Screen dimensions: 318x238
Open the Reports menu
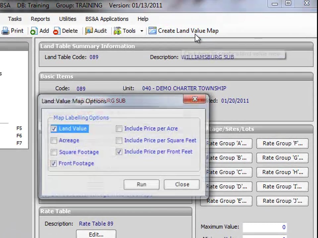click(40, 19)
